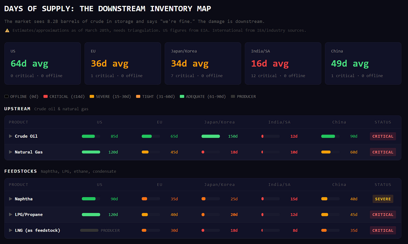The width and height of the screenshot is (408, 244).
Task: Click the '12 critical · 0 offline' text
Action: [x=278, y=76]
